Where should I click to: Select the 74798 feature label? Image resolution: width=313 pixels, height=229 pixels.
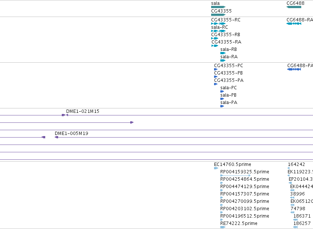[x=298, y=209]
